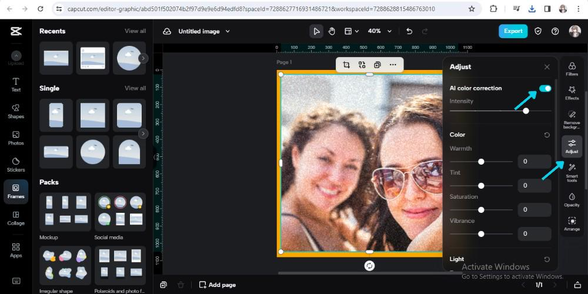Click the Tint value field
This screenshot has height=294, width=588.
pos(534,186)
